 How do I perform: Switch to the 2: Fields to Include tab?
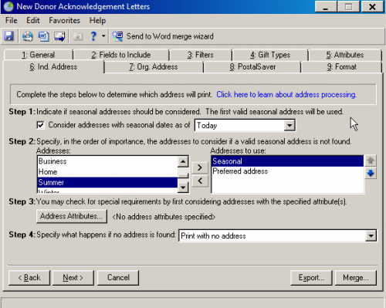pos(121,55)
